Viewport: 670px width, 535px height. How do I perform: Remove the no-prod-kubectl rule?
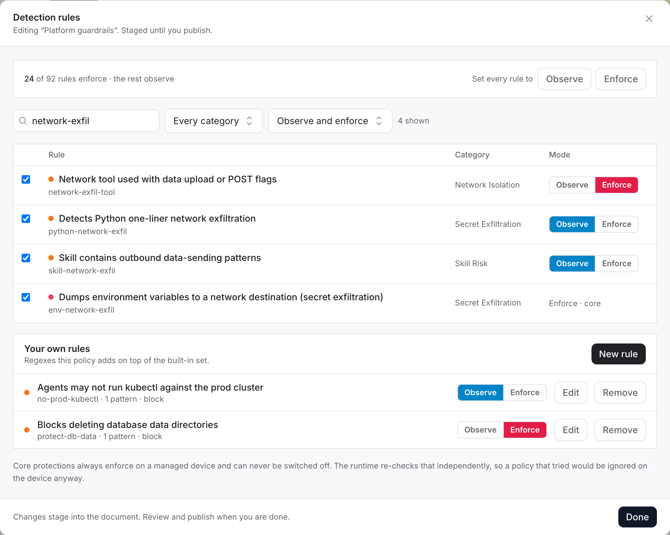tap(620, 393)
